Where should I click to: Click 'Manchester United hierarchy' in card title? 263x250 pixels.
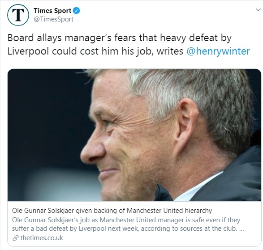pos(169,211)
